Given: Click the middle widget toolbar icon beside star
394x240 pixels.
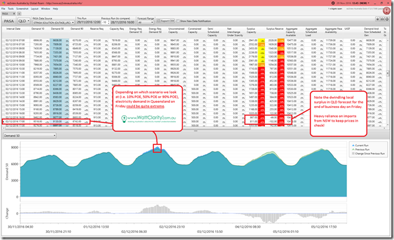Looking at the screenshot, I should 382,19.
